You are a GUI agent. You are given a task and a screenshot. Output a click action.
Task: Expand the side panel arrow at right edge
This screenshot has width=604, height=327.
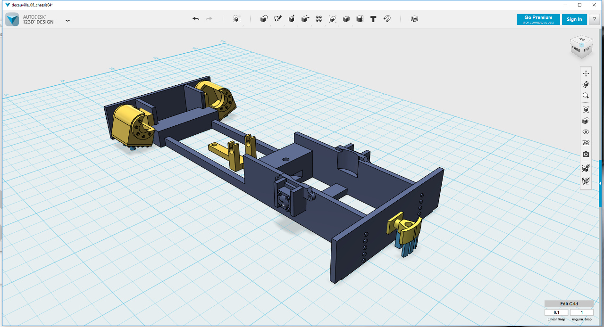(x=601, y=183)
